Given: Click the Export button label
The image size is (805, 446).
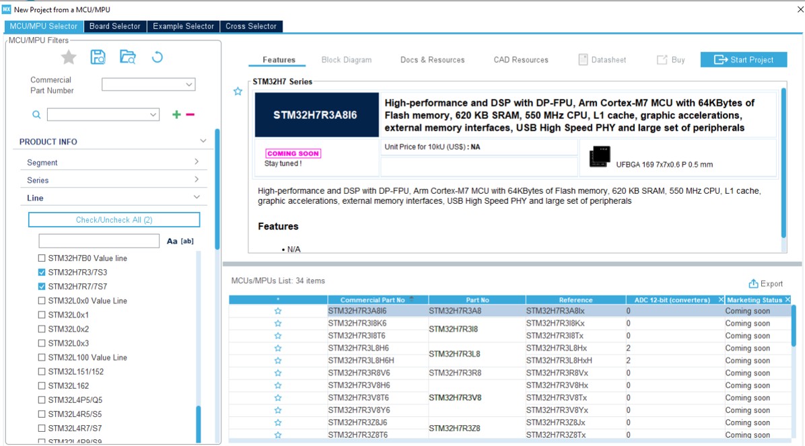Looking at the screenshot, I should coord(771,283).
